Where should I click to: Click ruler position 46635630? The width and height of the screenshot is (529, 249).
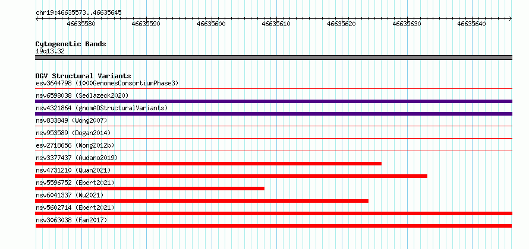click(407, 24)
